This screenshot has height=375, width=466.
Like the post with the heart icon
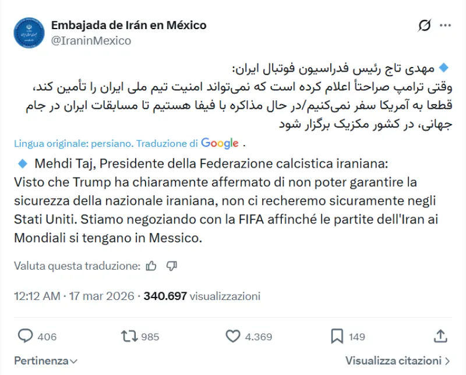pos(232,336)
